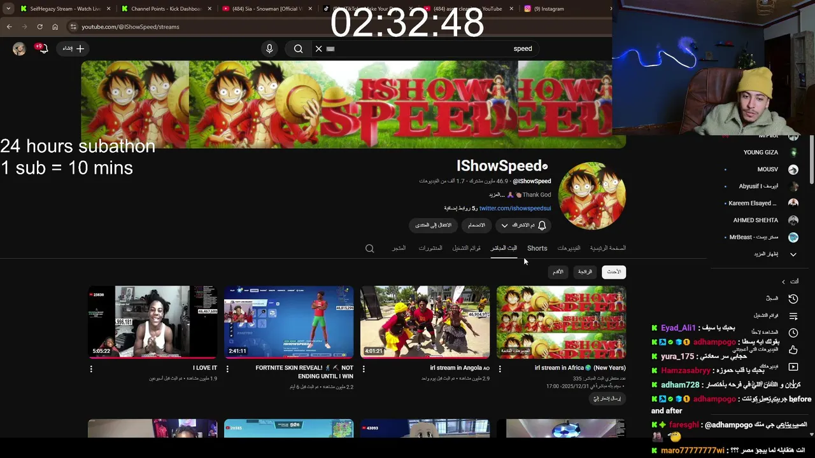Open the 'I LOVE IT' video thumbnail

pyautogui.click(x=152, y=322)
